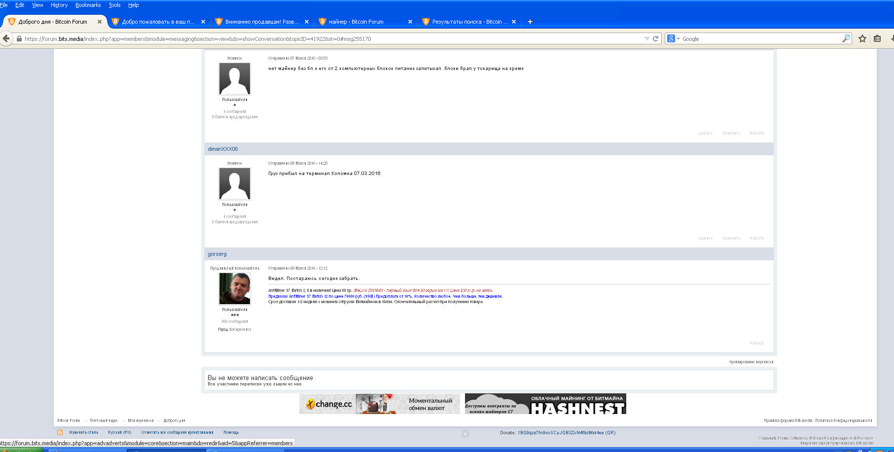
Task: Close the 'Доброго дня - Bitcoin Forum' tab
Action: click(x=100, y=22)
